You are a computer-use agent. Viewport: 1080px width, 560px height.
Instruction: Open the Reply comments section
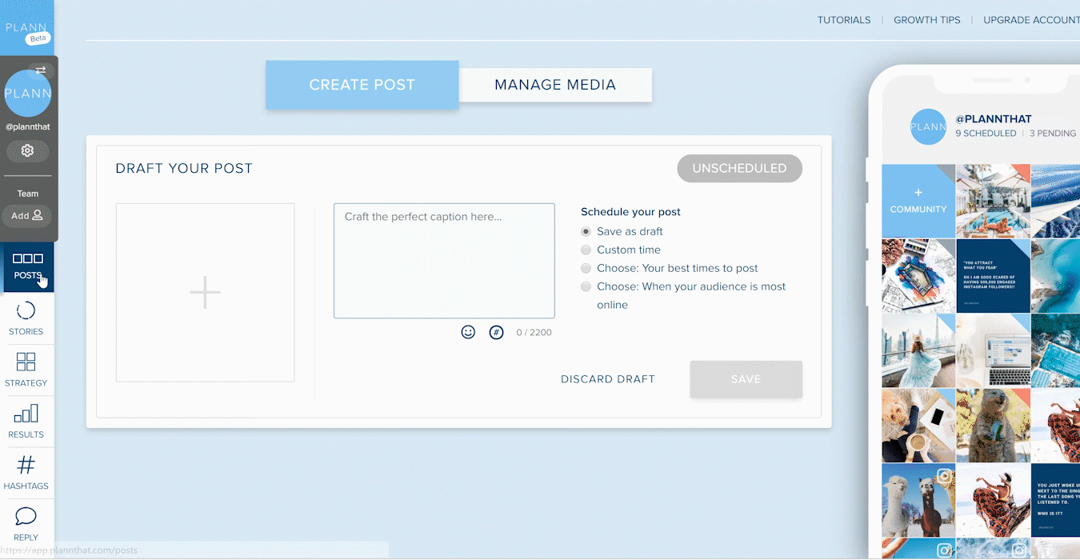click(x=26, y=524)
